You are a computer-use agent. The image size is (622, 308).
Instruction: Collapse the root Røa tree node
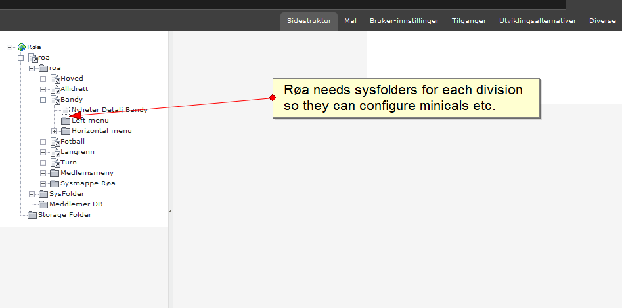click(x=9, y=47)
